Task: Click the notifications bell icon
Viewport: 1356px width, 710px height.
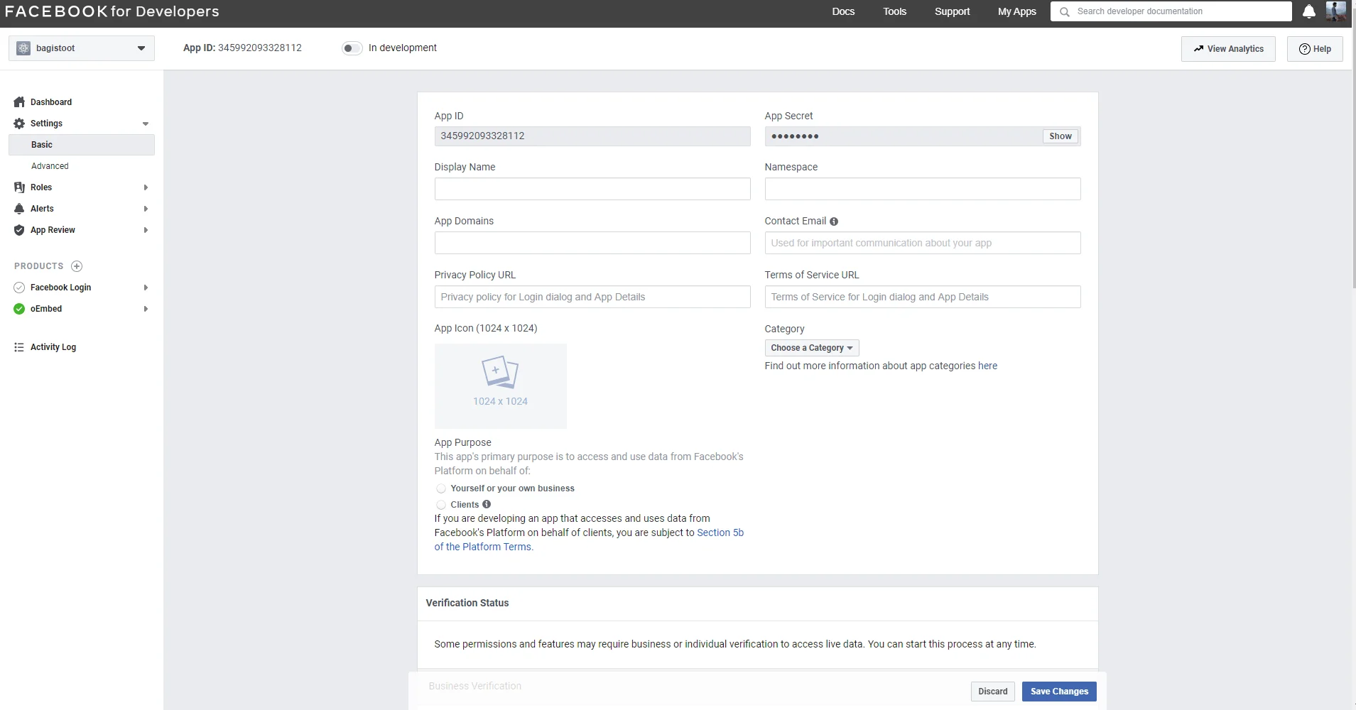Action: tap(1308, 11)
